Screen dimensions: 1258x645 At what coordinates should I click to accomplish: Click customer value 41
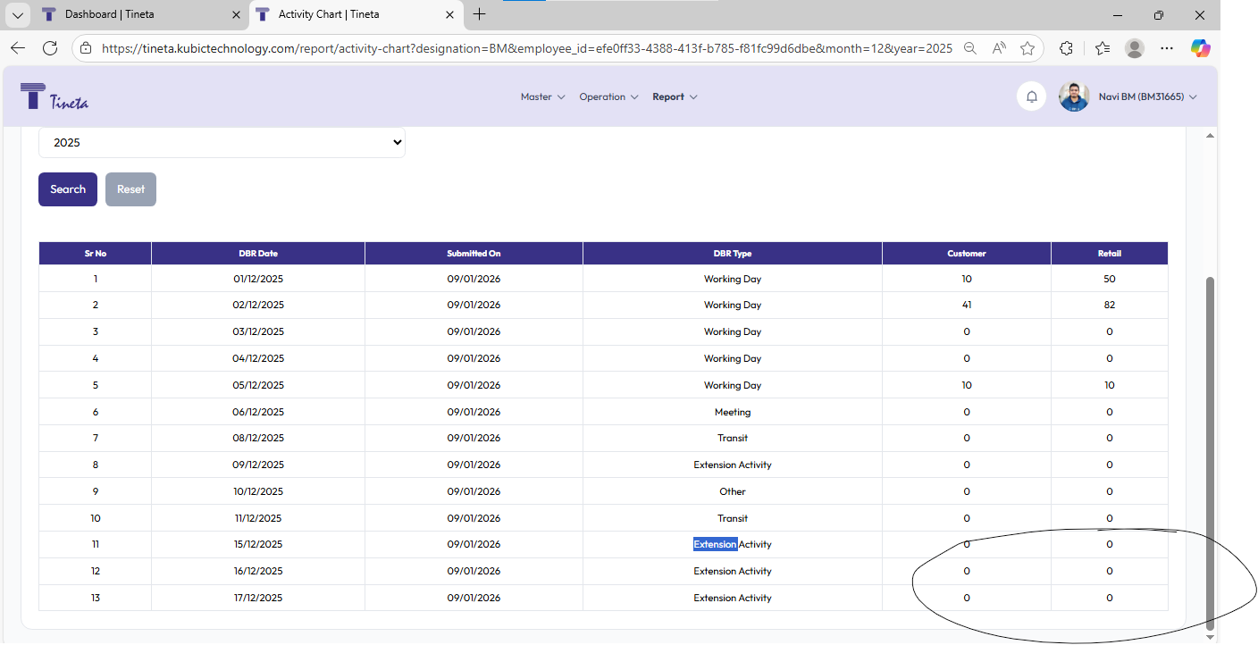967,305
